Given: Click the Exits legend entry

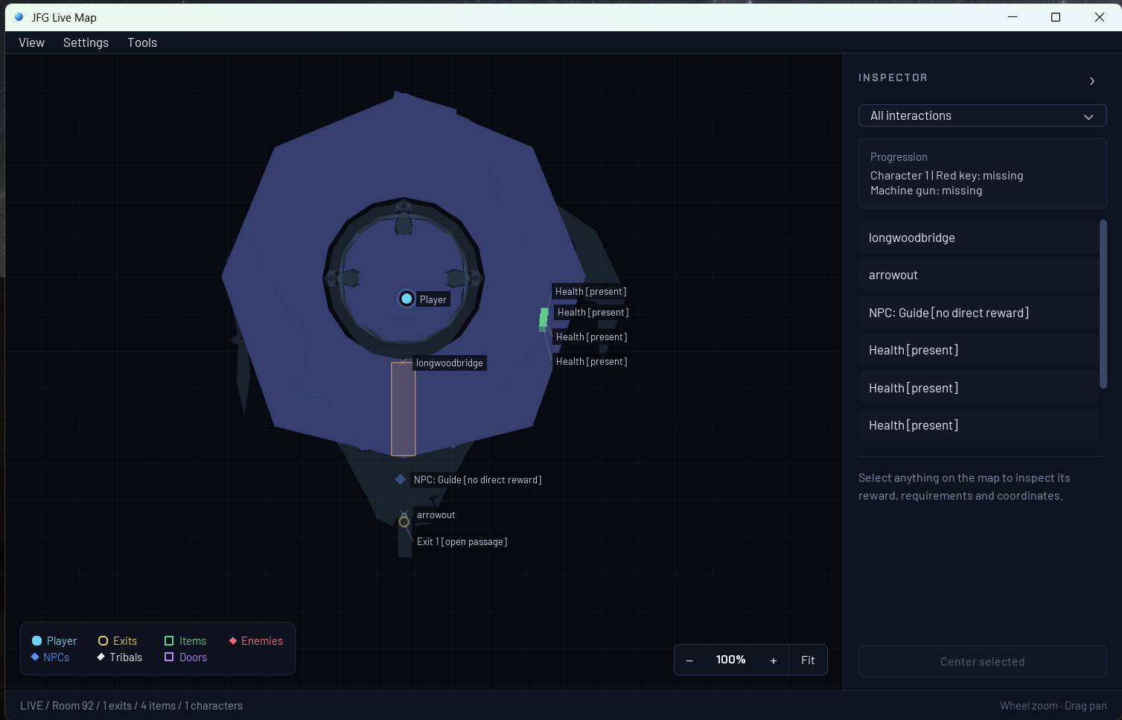Looking at the screenshot, I should click(x=118, y=641).
